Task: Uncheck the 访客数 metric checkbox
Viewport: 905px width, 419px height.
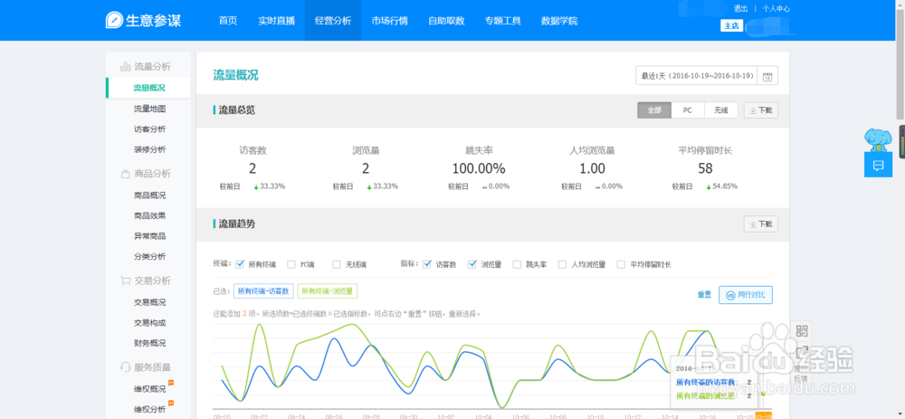Action: (x=427, y=264)
